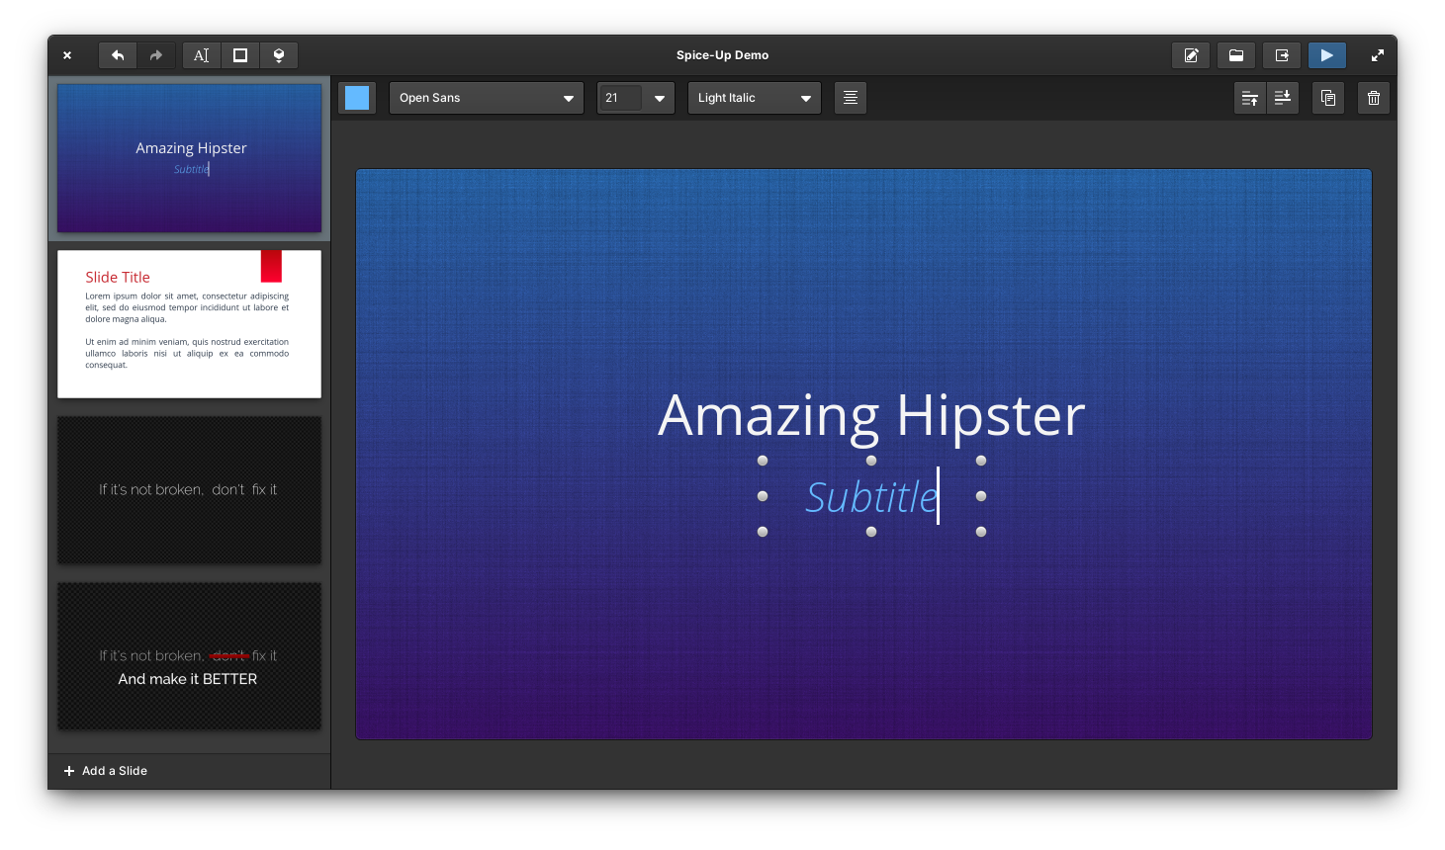Screen dimensions: 1445x850
Task: Duplicate the selected item with the clone icon
Action: 1328,98
